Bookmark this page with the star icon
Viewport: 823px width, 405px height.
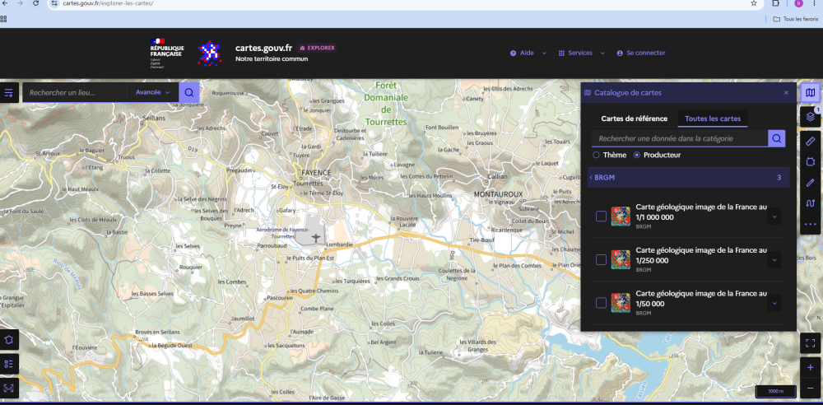coord(754,3)
